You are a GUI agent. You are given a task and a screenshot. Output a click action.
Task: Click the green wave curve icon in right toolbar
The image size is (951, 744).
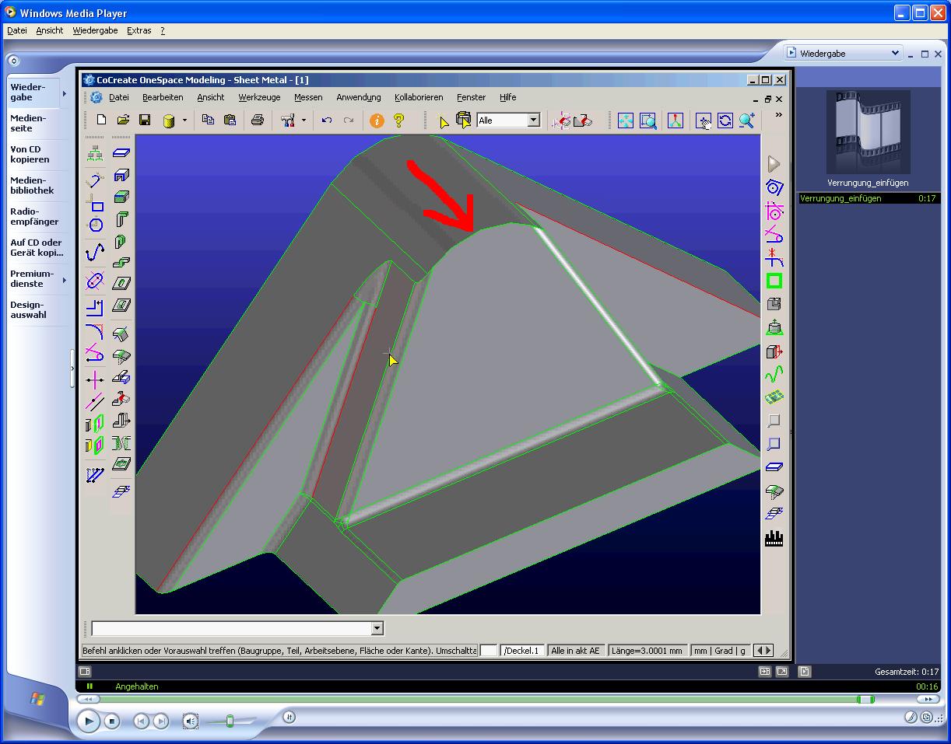[774, 375]
